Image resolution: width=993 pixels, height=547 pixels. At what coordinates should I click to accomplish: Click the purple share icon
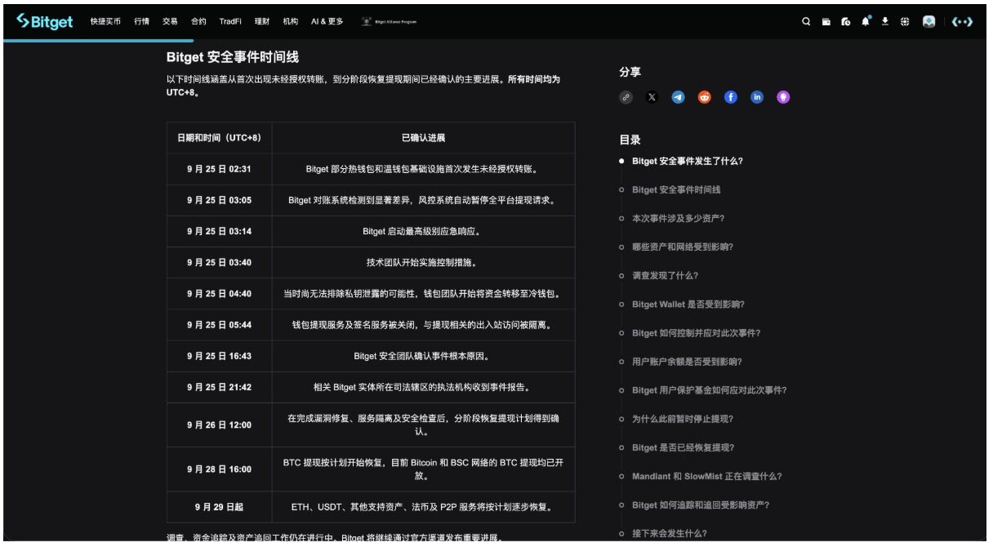[783, 97]
